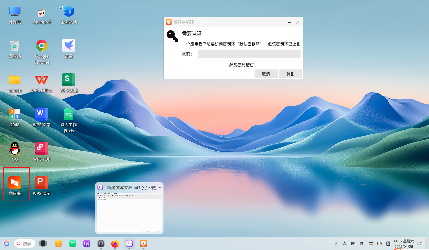429x250 pixels.
Task: Focus the 密码 password input field
Action: click(249, 54)
